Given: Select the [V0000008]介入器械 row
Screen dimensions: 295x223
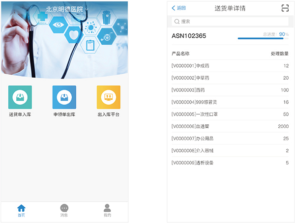Looking at the screenshot, I should point(230,150).
